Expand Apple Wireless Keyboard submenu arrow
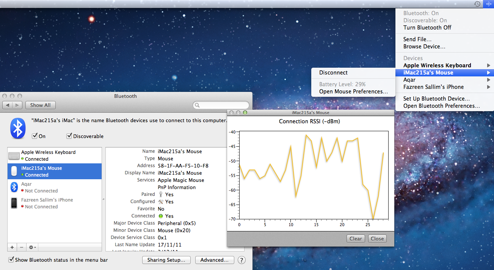This screenshot has height=270, width=494. coord(488,65)
